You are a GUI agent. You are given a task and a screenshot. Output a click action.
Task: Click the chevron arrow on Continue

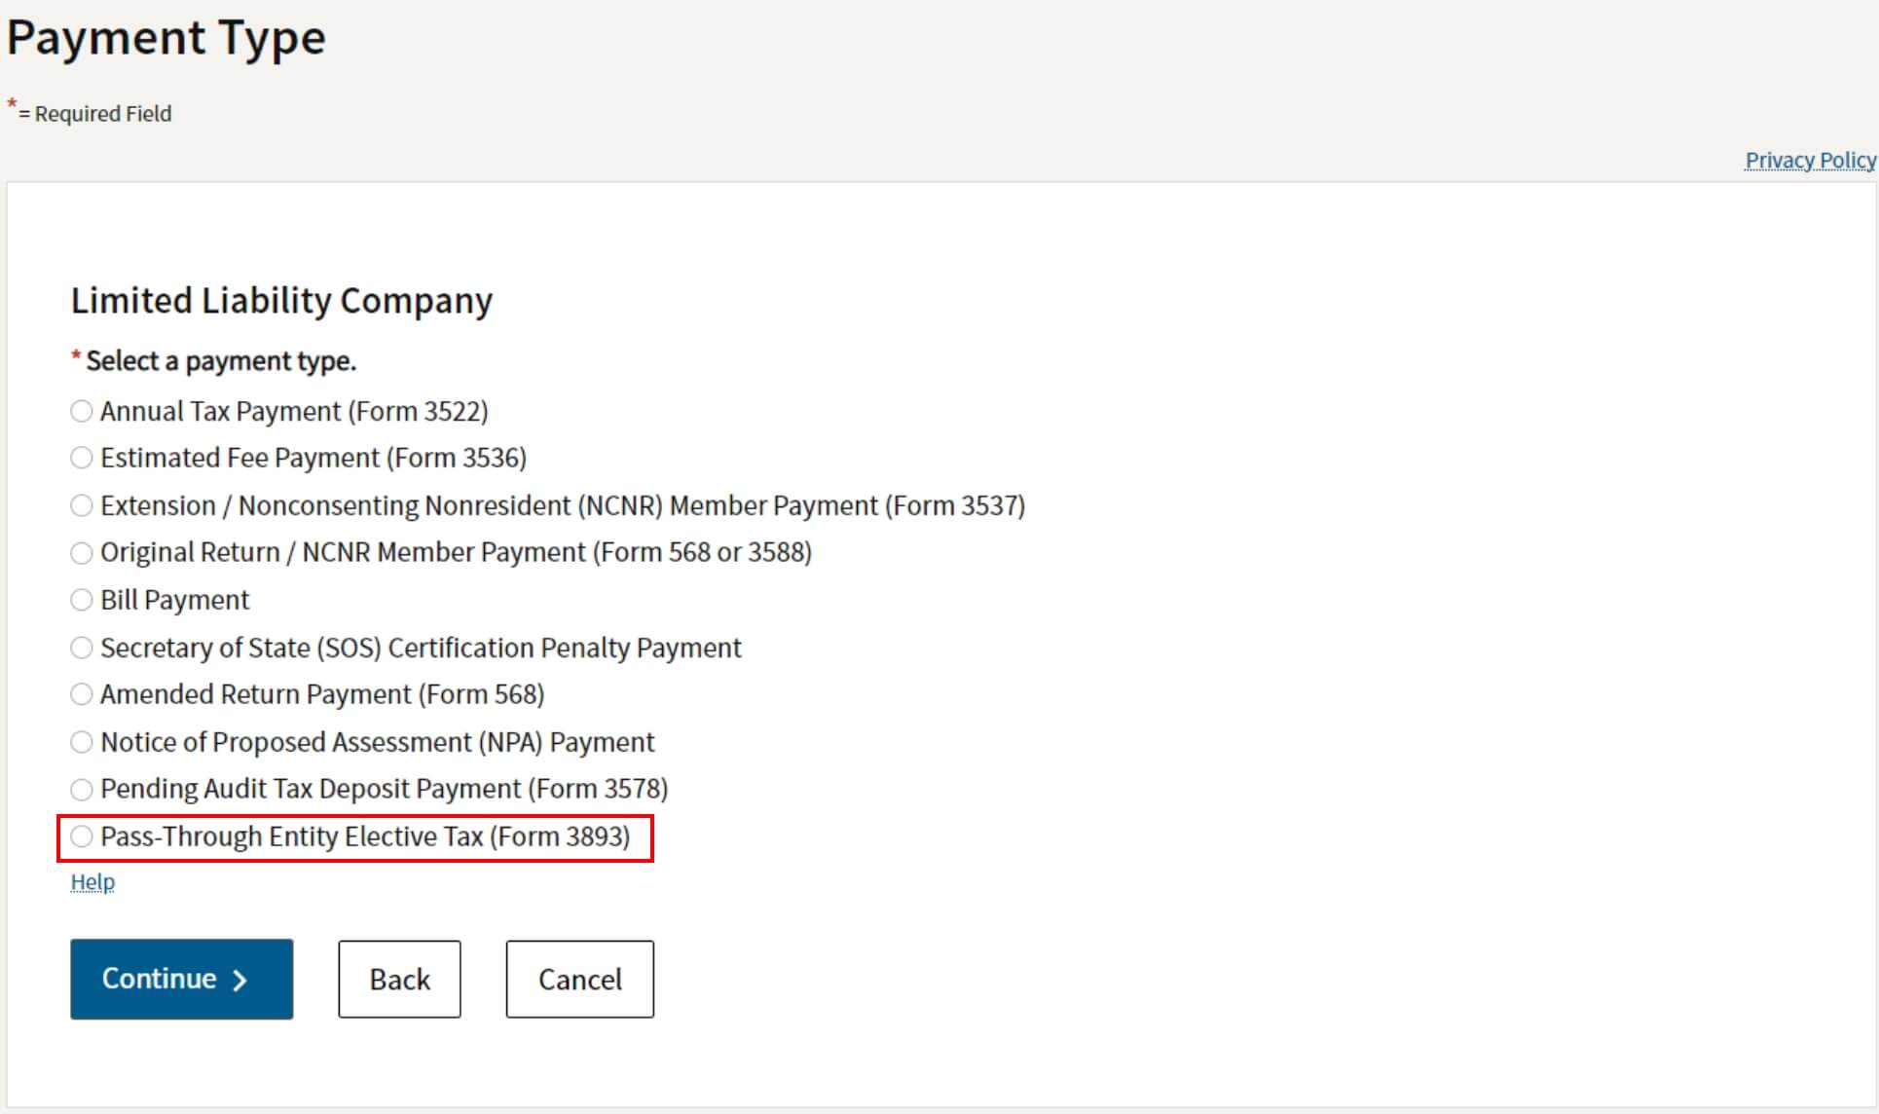(240, 980)
